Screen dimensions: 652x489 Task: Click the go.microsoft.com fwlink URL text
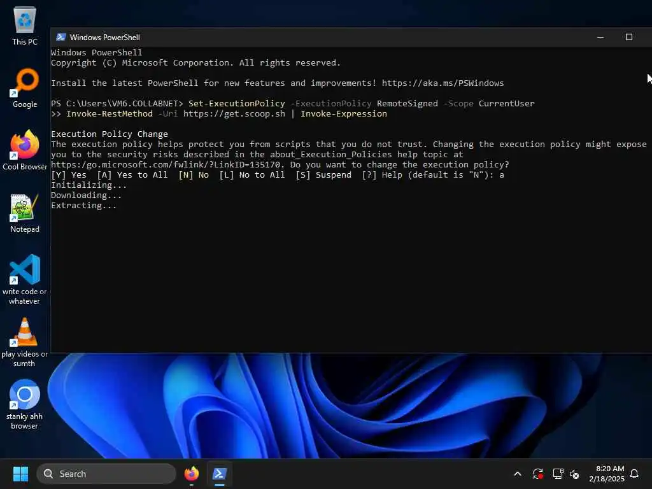(x=166, y=165)
